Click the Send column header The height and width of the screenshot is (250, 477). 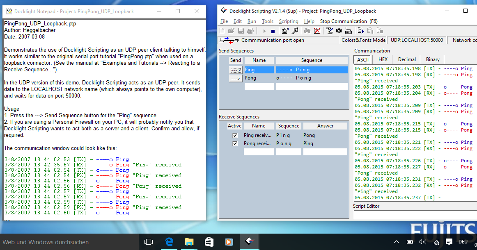coord(236,60)
